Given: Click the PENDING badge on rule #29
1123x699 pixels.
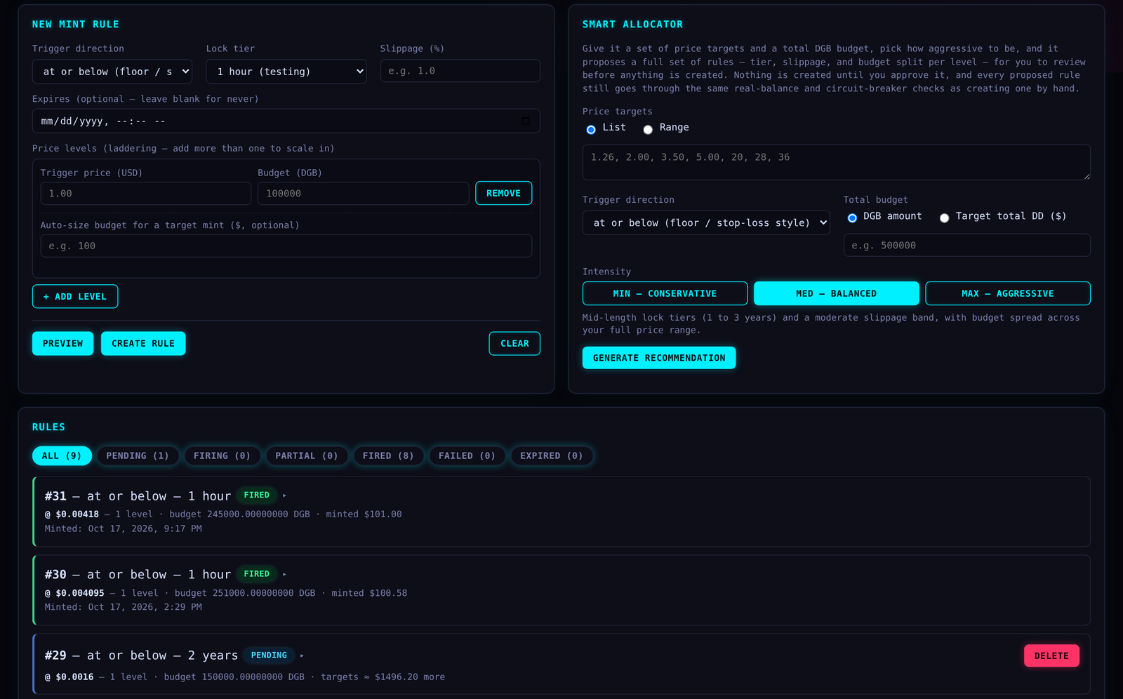Looking at the screenshot, I should (x=269, y=655).
